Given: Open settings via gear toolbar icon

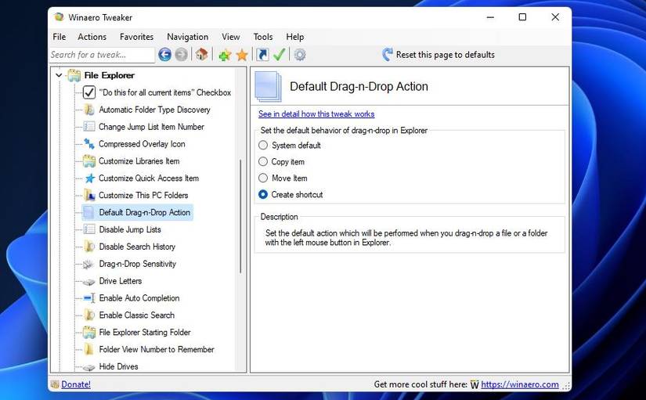Looking at the screenshot, I should [300, 54].
